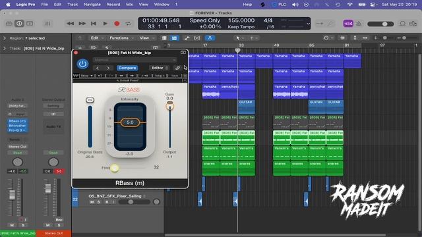Click the Audio FX slot on Stereo Output

[x=53, y=126]
